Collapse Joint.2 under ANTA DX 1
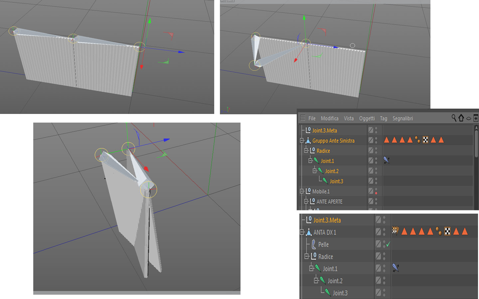Viewport: 479px width, 299px height. pyautogui.click(x=316, y=281)
